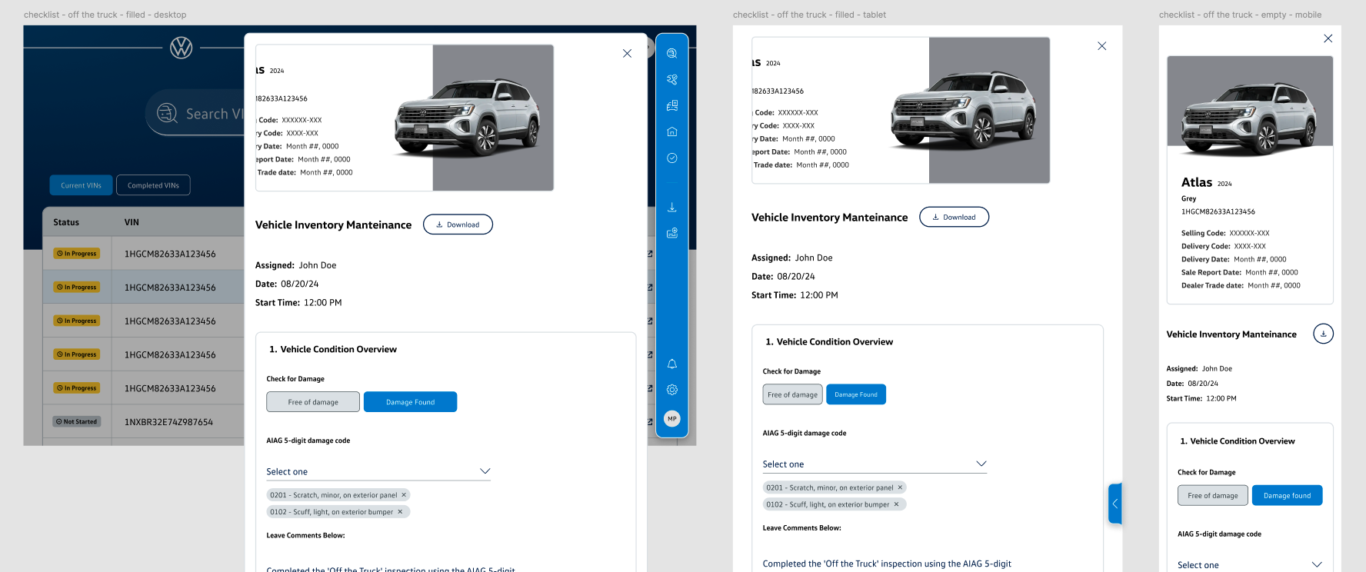Open Select one dropdown in desktop modal
The width and height of the screenshot is (1366, 572).
[x=378, y=471]
